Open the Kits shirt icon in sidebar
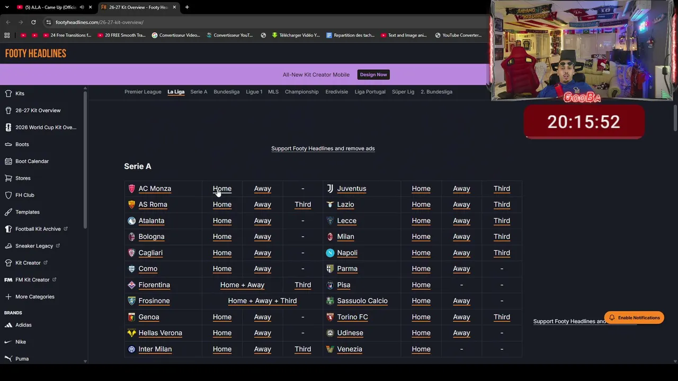This screenshot has width=678, height=381. [x=8, y=94]
